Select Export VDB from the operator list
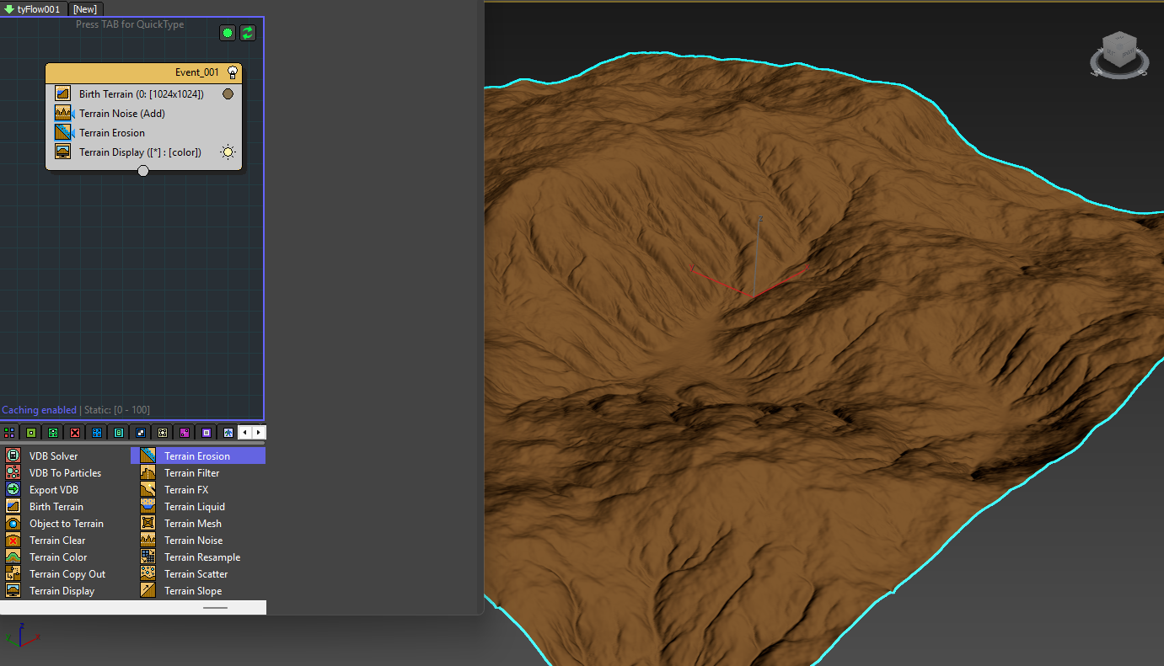The width and height of the screenshot is (1164, 666). pos(52,489)
